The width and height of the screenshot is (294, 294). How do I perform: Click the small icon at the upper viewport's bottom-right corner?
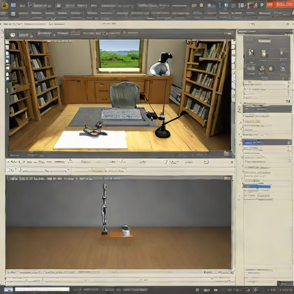[226, 153]
